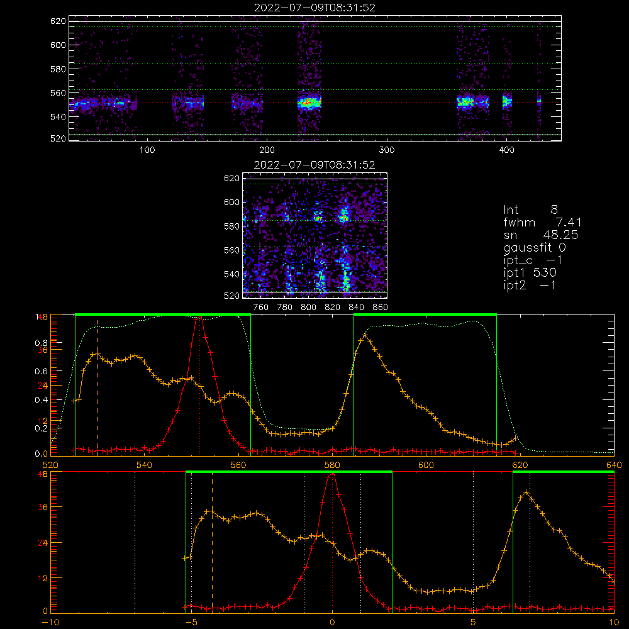Click the 'ipt1 530' readout
Screen dimensions: 629x629
pos(530,273)
